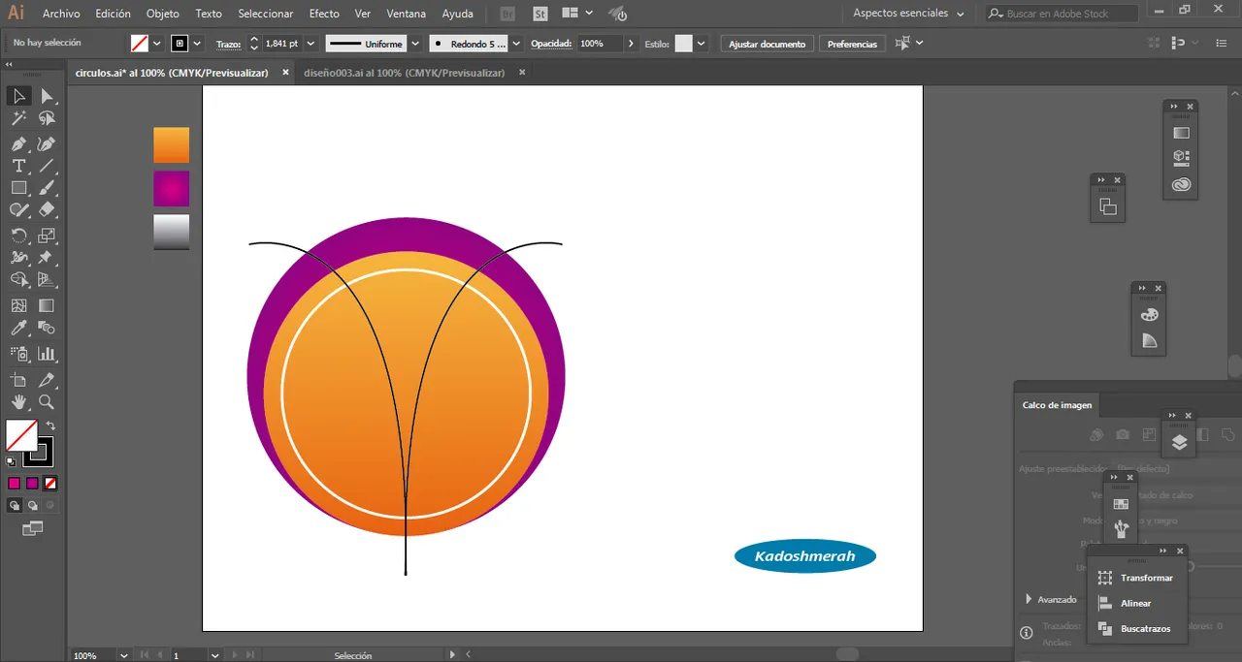Click the Ajustar documento button
This screenshot has width=1242, height=662.
click(767, 44)
